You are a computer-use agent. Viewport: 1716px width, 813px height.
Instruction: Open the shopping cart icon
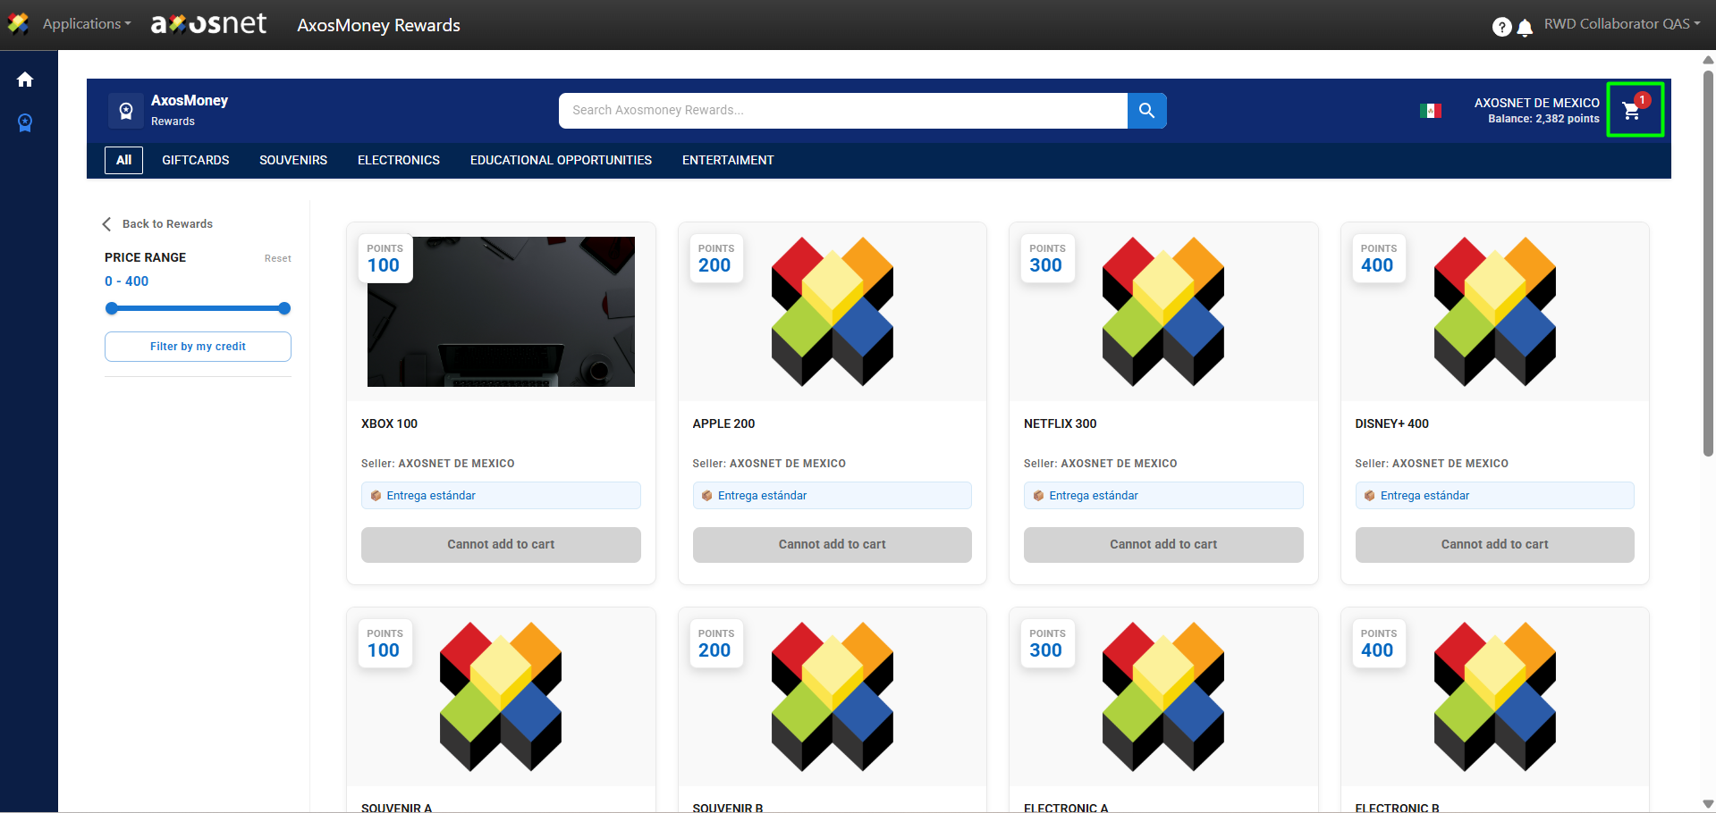coord(1632,111)
